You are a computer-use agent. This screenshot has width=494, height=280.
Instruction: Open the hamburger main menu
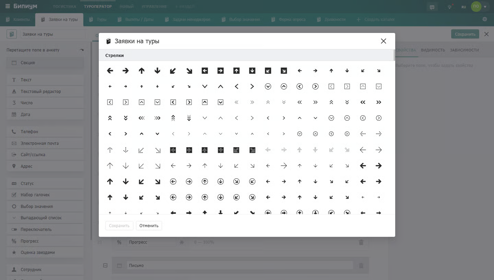point(8,7)
